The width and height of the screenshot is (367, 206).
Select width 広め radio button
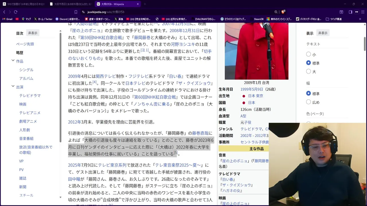click(x=309, y=102)
